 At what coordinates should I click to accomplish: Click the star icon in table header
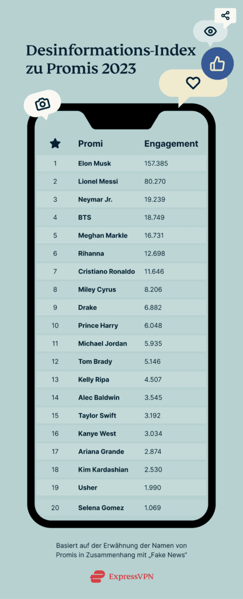coord(55,144)
